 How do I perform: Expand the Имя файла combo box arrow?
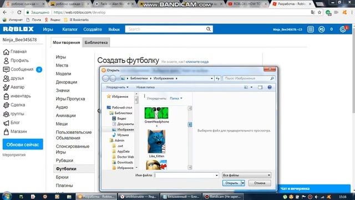point(217,176)
